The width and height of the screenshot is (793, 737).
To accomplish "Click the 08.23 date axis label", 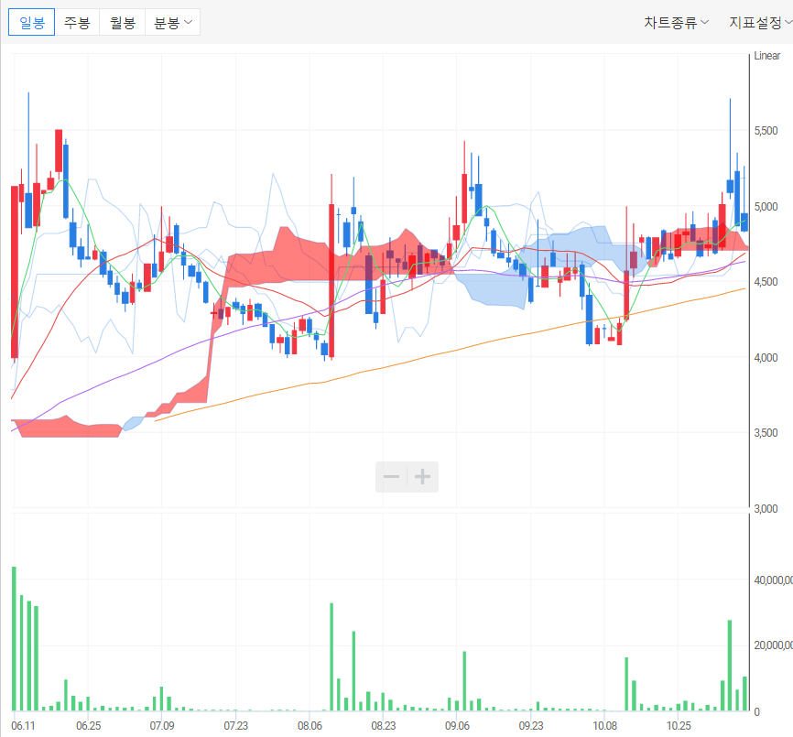I will [384, 725].
